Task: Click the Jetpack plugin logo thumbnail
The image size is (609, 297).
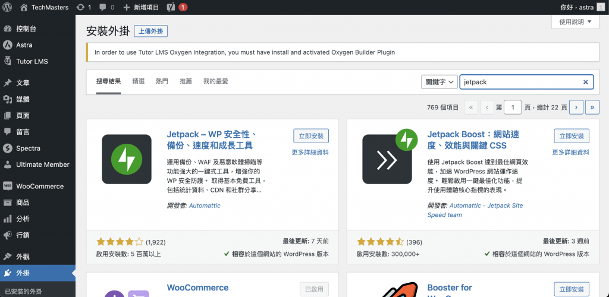Action: [127, 159]
